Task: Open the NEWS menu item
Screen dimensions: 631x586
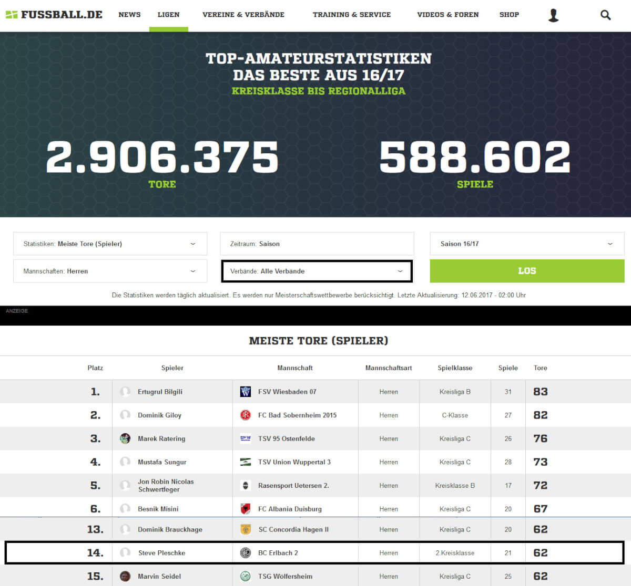Action: 129,15
